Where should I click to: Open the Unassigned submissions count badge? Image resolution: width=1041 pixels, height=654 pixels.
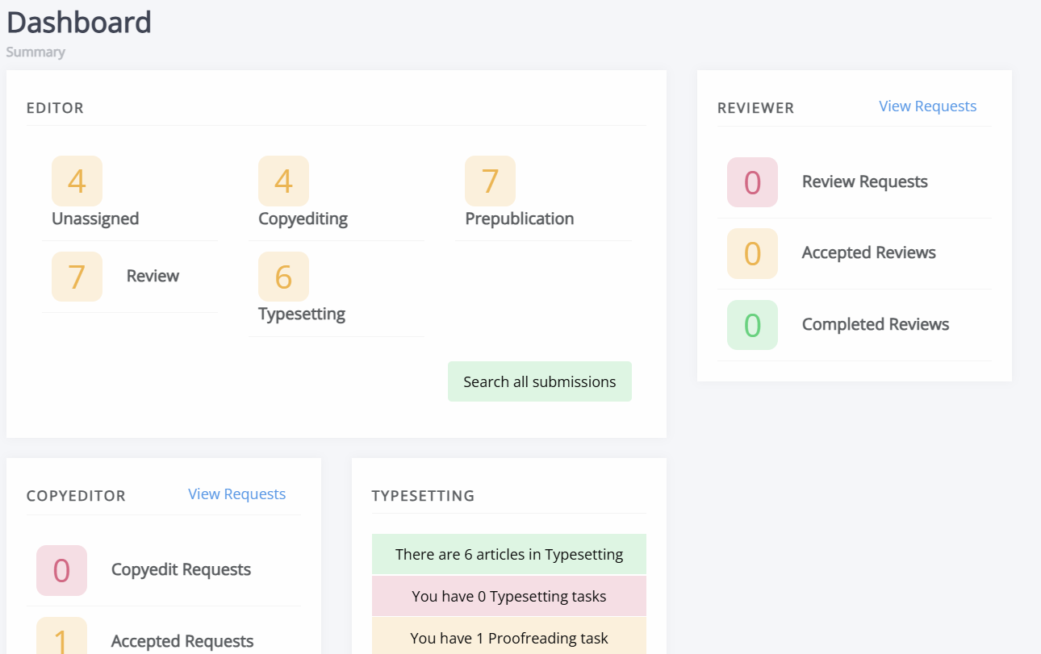click(x=77, y=181)
